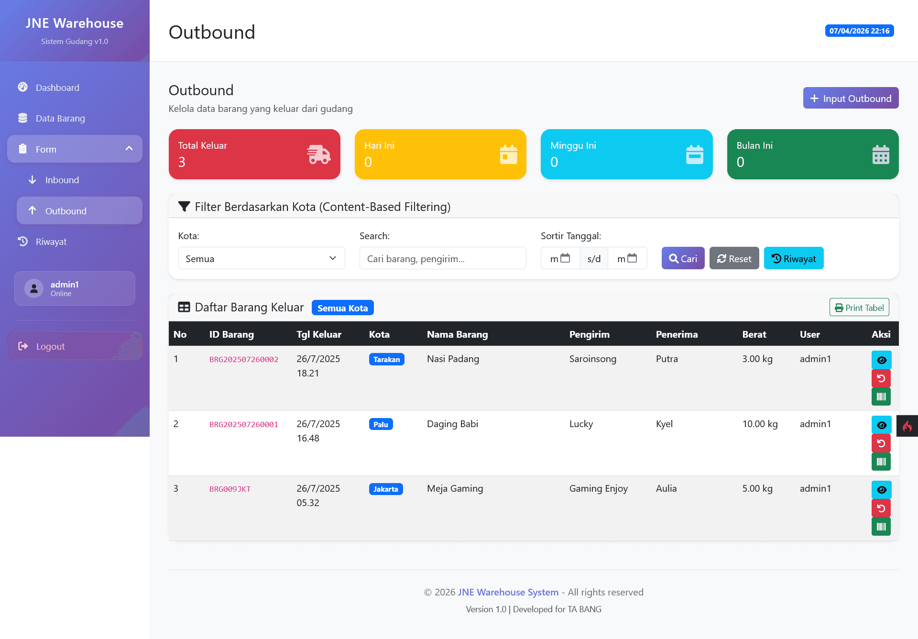The width and height of the screenshot is (918, 639).
Task: Click the end date calendar picker icon
Action: coord(632,258)
